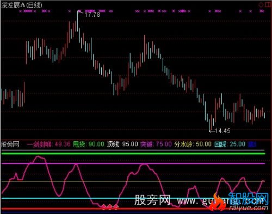
Task: Click the 甩货: 90.00 indicator value
Action: (x=89, y=144)
